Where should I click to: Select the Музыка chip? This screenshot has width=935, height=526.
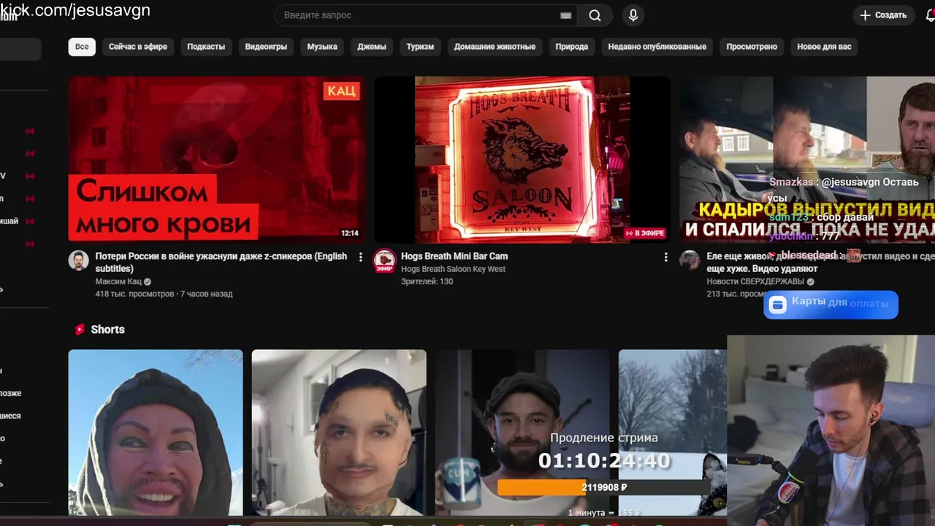(322, 47)
